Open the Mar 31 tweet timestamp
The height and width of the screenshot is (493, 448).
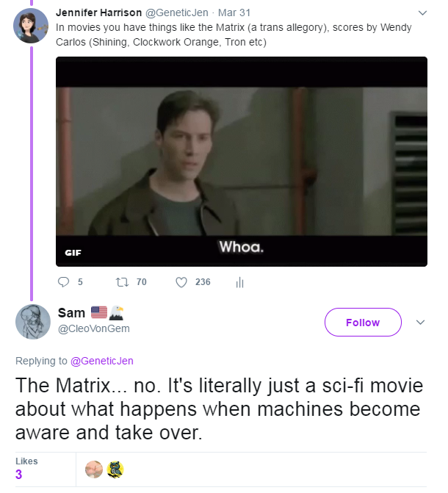click(x=234, y=12)
